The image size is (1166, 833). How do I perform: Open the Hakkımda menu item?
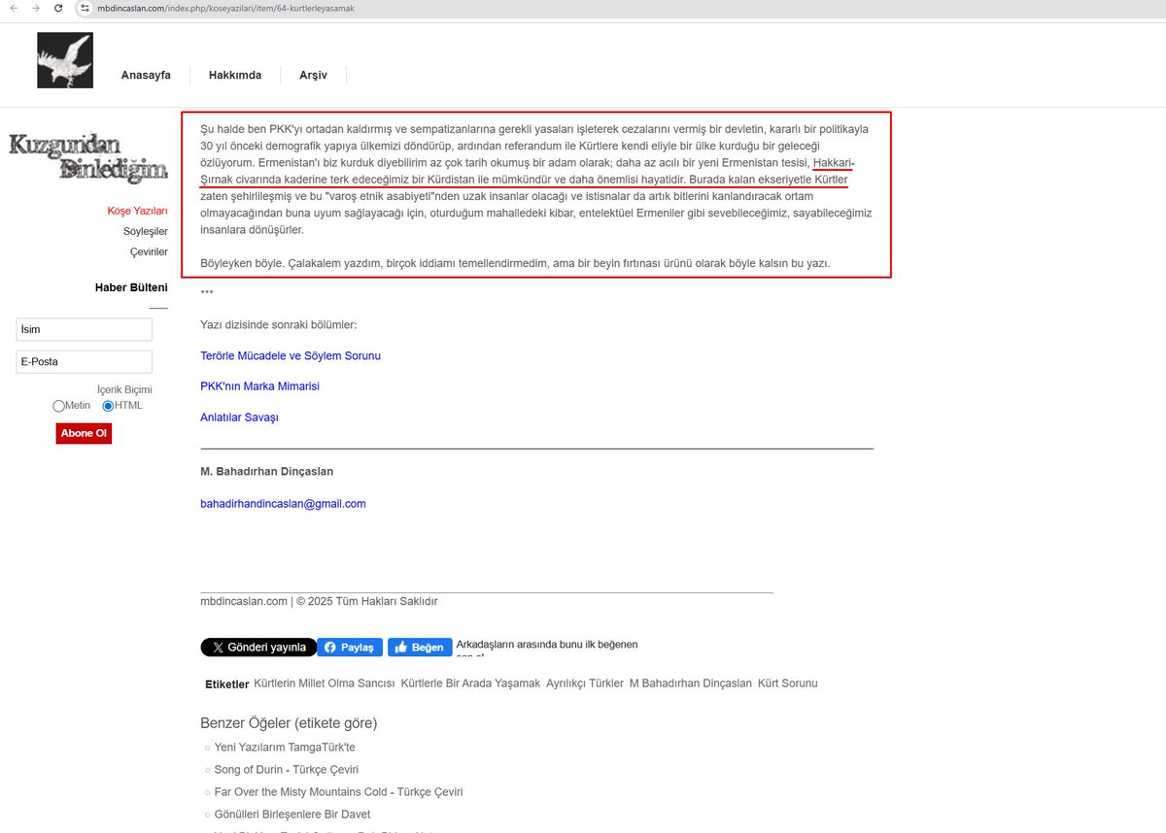coord(235,75)
